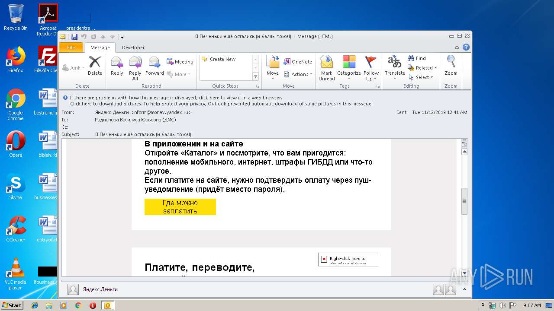Switch to the Developer ribbon tab
The height and width of the screenshot is (311, 554).
tap(133, 48)
